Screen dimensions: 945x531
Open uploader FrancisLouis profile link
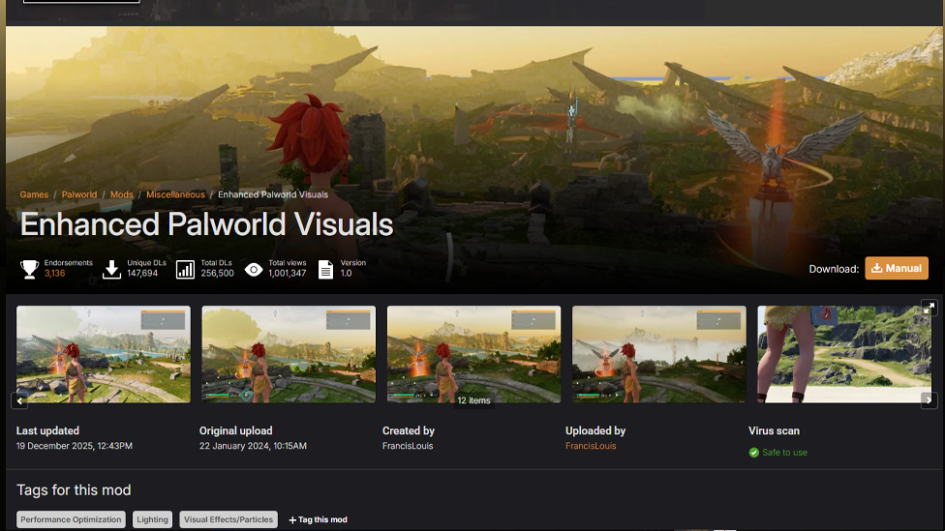pos(591,446)
